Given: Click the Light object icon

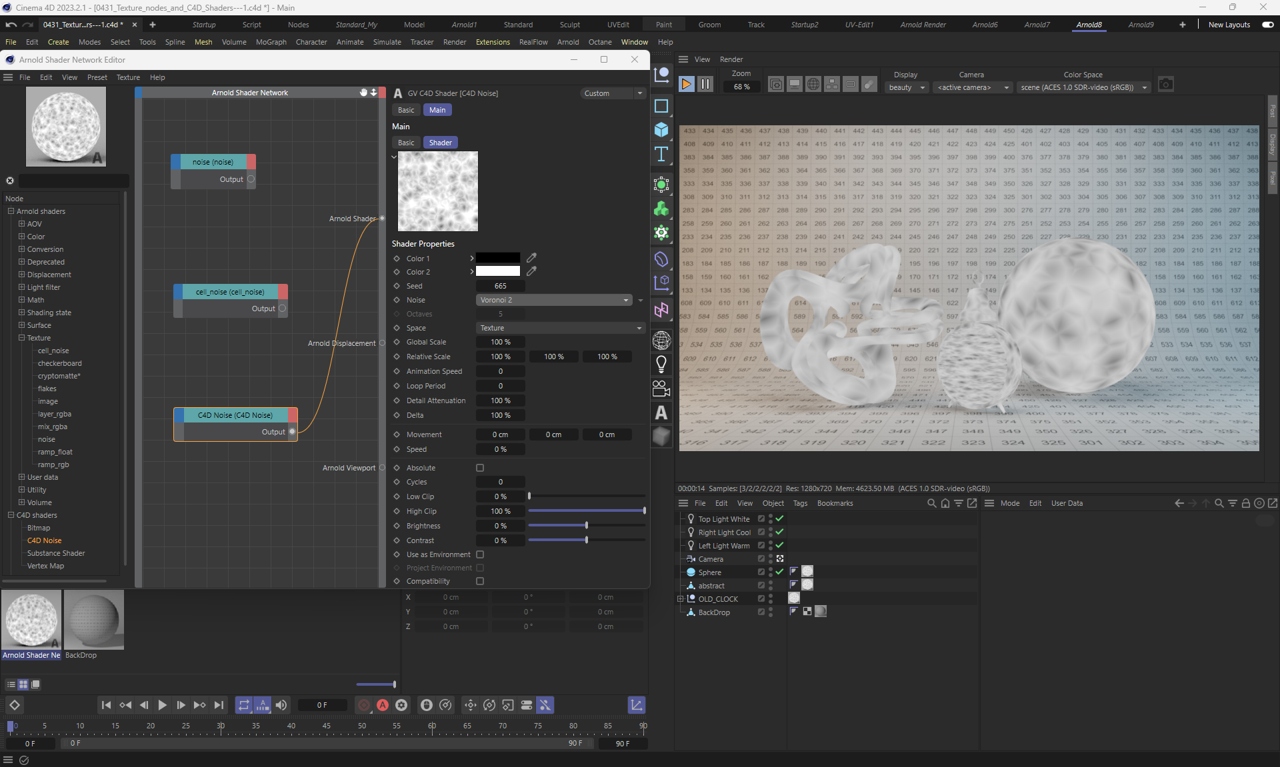Looking at the screenshot, I should 661,364.
